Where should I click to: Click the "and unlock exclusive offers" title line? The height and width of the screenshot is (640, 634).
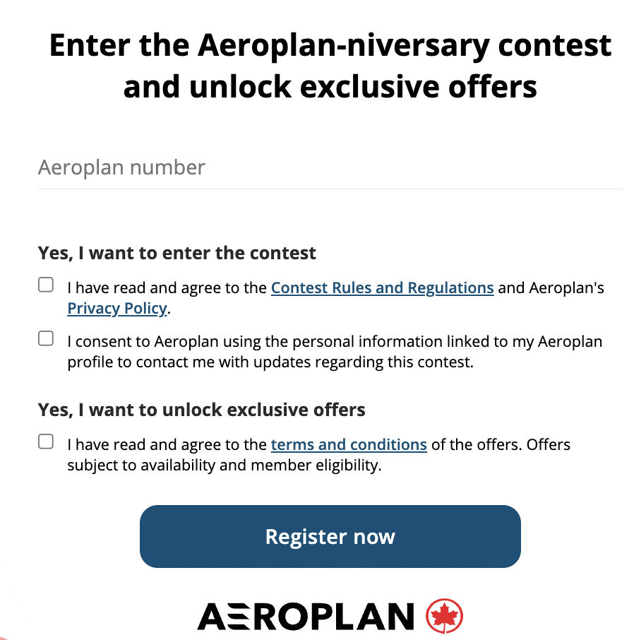click(330, 87)
